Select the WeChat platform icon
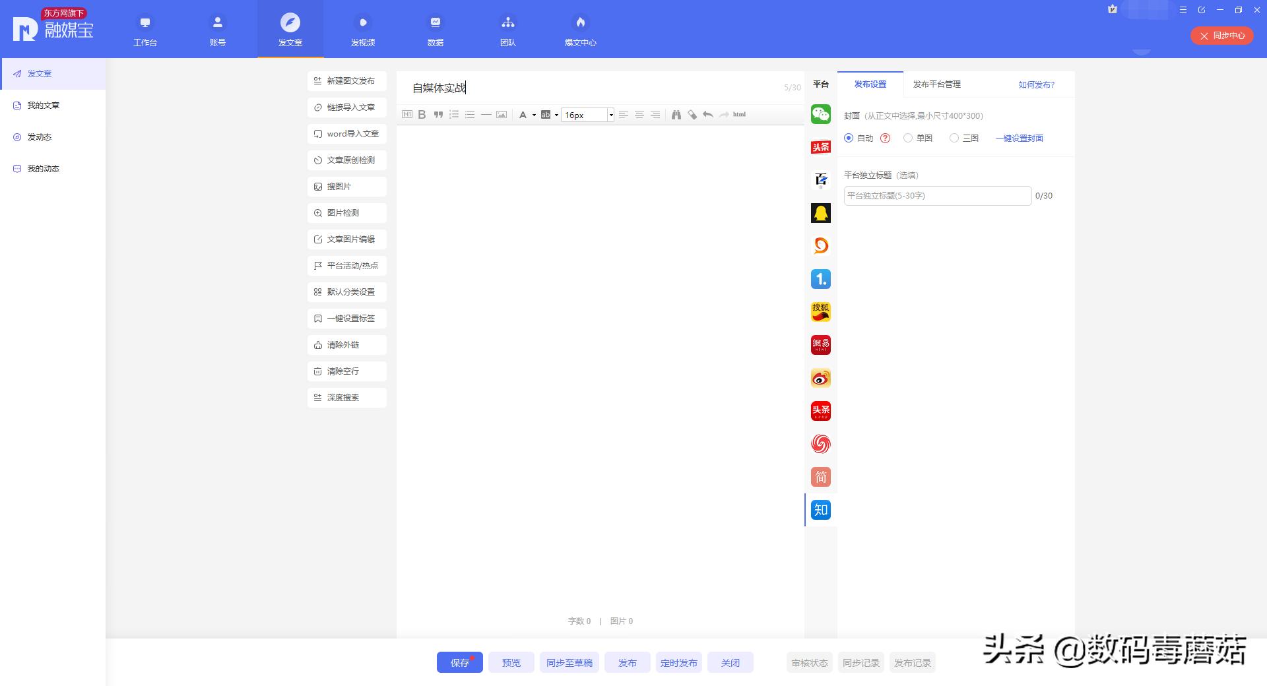 820,114
